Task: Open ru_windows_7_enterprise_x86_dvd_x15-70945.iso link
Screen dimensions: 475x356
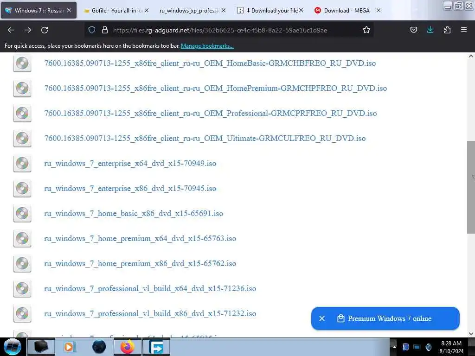Action: click(x=130, y=188)
